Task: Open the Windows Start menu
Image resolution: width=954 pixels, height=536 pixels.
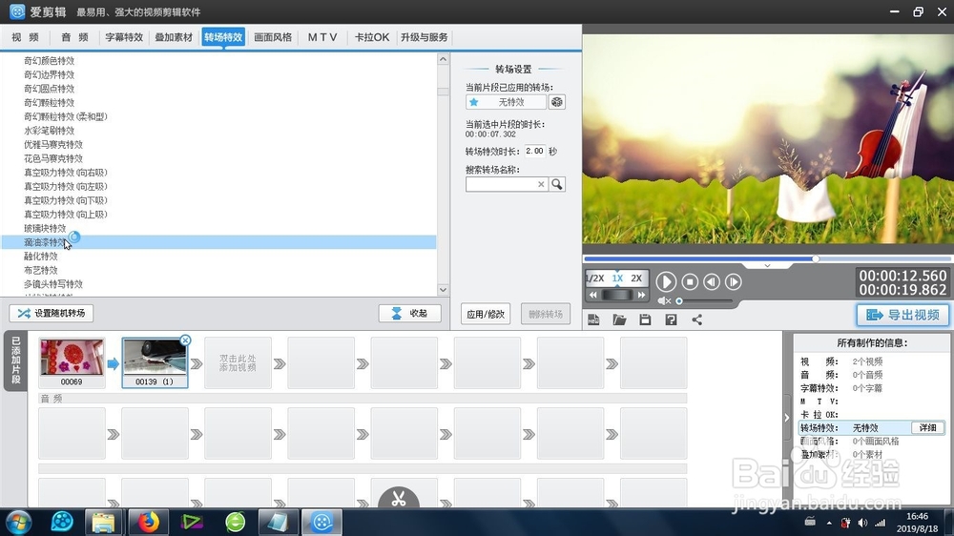Action: 18,522
